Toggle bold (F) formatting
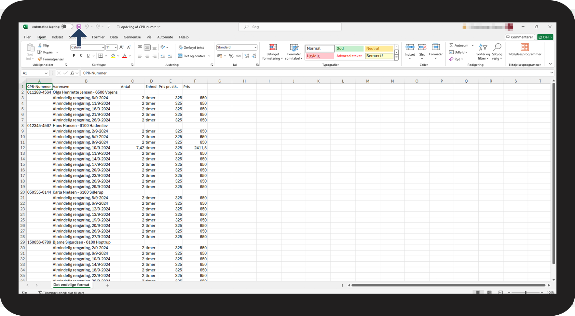 coord(74,56)
